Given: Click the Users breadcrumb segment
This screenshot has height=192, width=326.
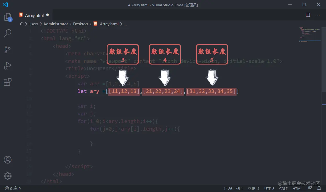Looking at the screenshot, I should pos(33,24).
